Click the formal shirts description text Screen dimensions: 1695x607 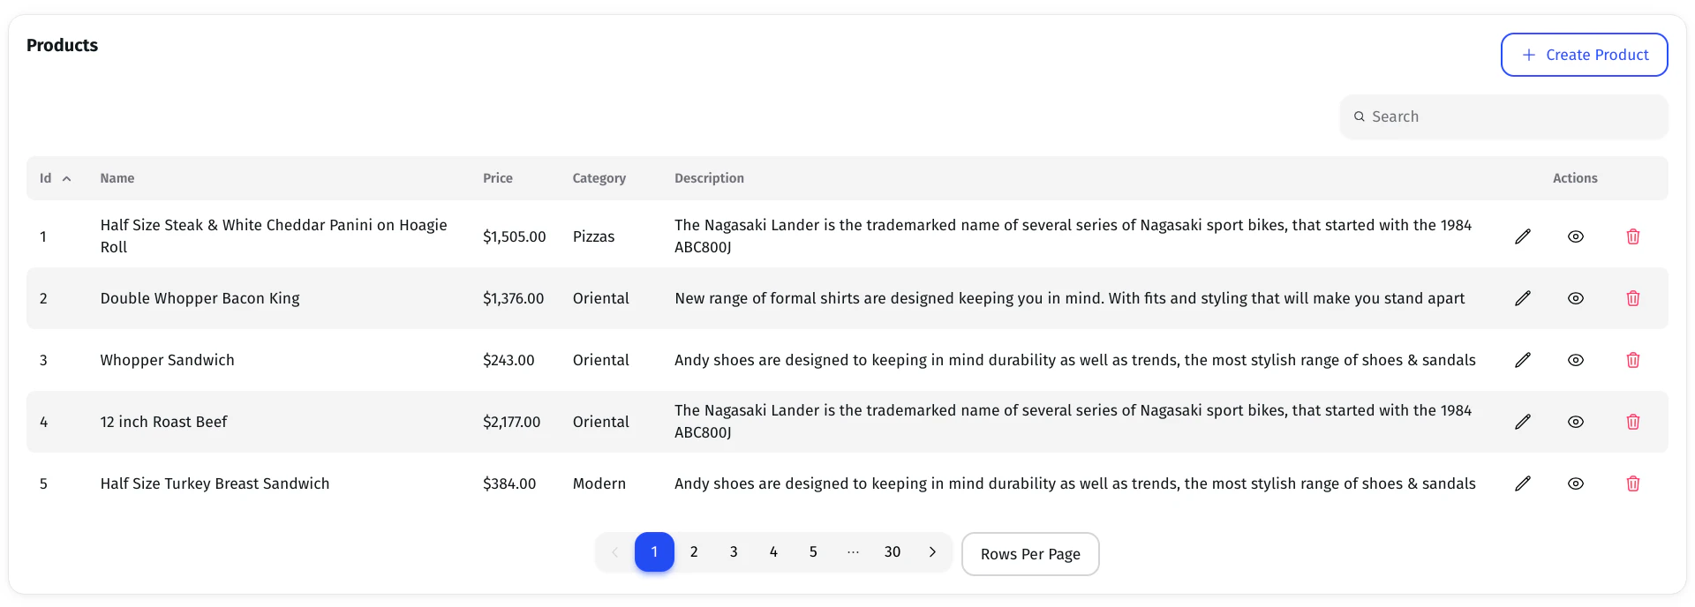1069,298
